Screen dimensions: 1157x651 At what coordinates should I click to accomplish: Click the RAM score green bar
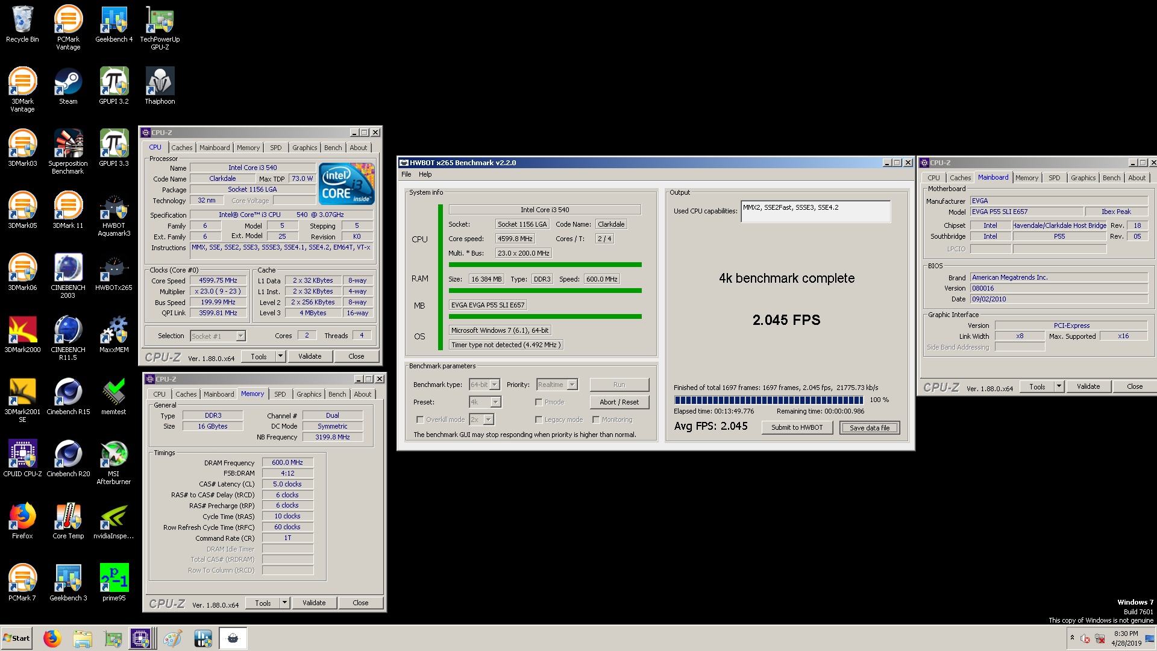545,291
